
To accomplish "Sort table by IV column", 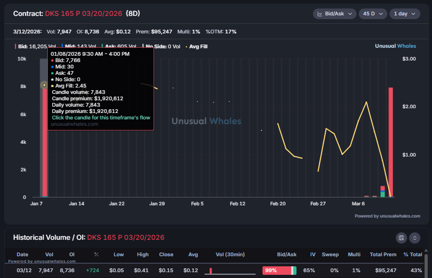I will click(312, 254).
